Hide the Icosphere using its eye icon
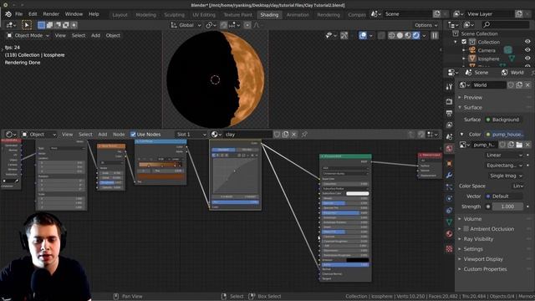Viewport: 535px width, 301px height. (527, 59)
